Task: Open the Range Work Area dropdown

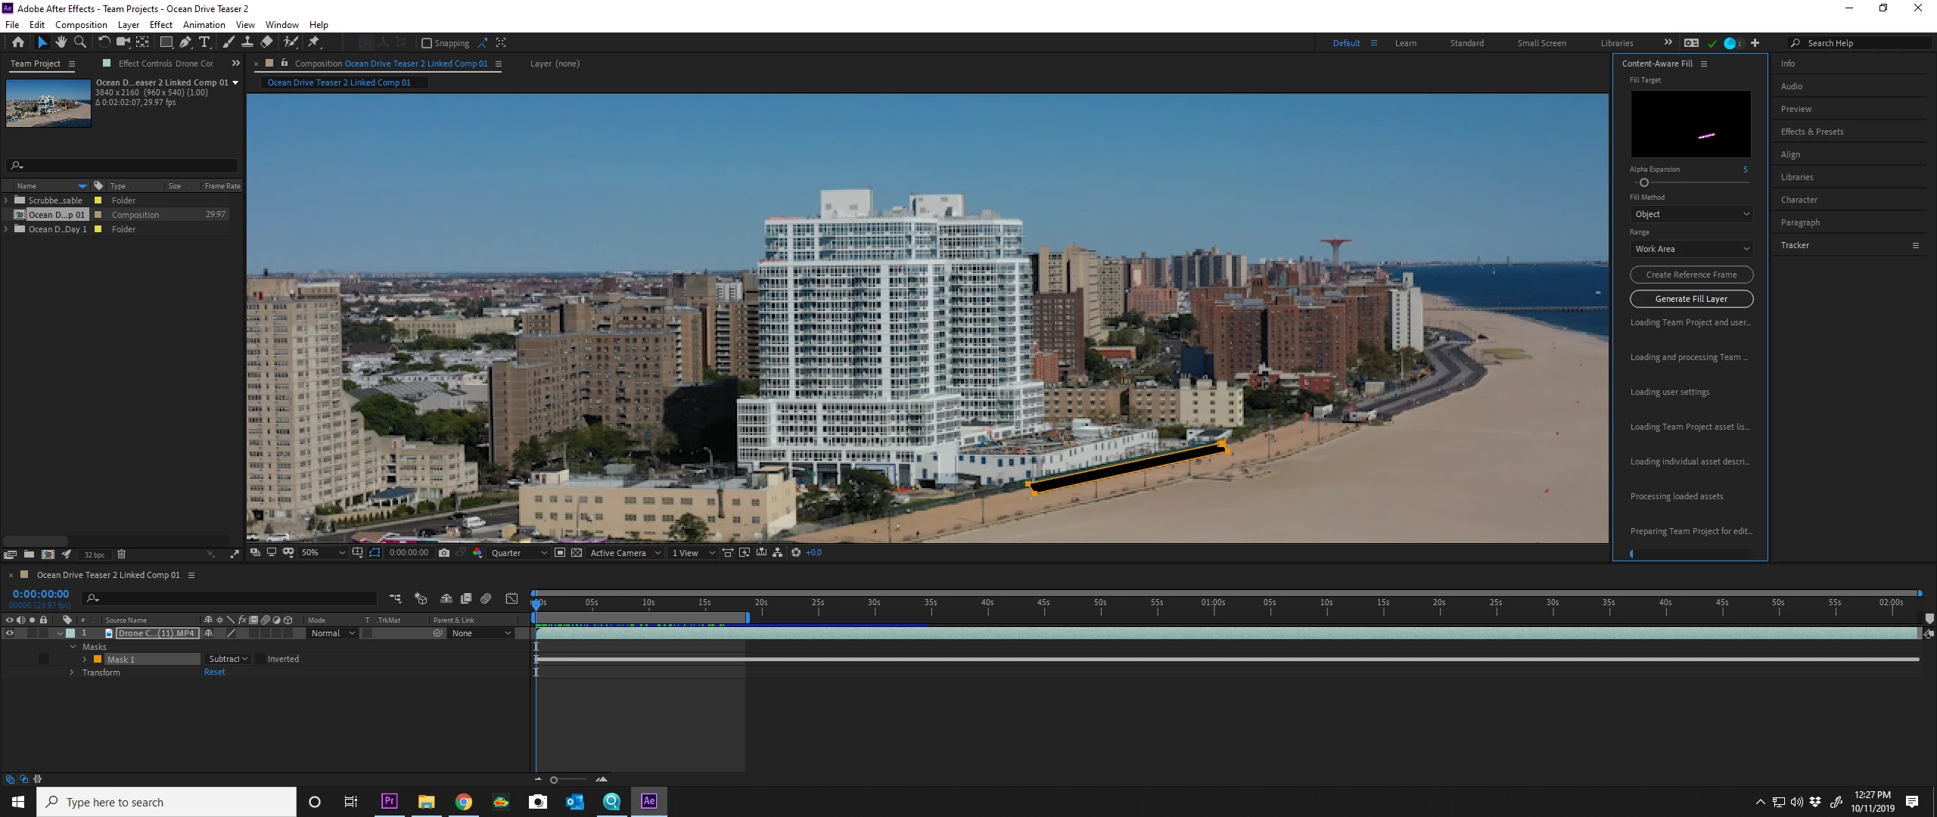Action: click(x=1691, y=249)
